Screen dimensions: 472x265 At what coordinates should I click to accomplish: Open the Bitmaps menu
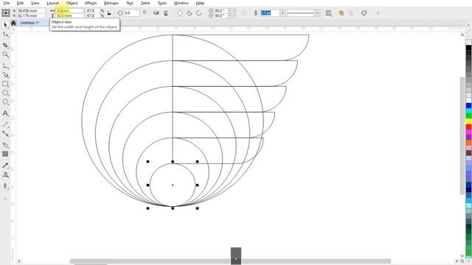(x=111, y=3)
